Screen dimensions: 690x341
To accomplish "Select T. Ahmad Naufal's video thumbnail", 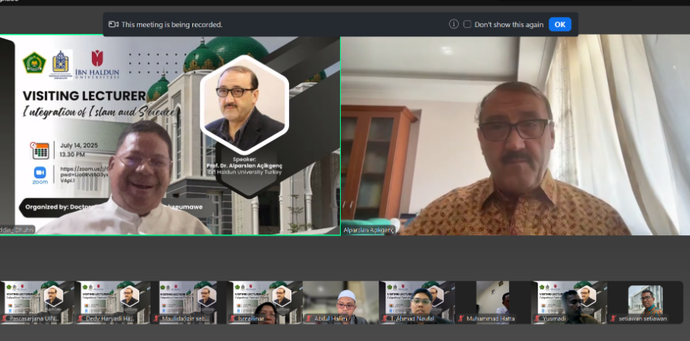I will [x=416, y=301].
